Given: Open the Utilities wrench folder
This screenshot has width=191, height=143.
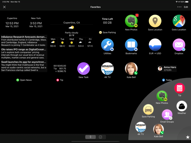Looking at the screenshot, I should coord(107,45).
